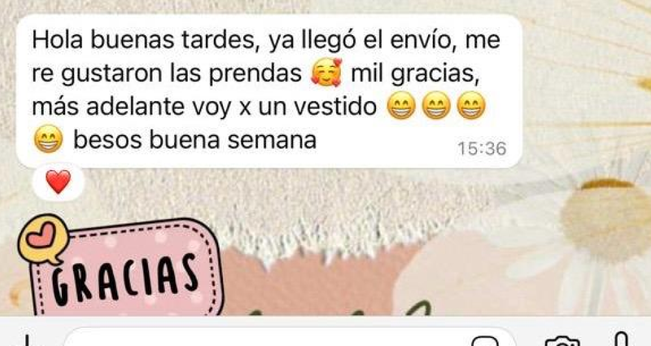
Task: Tap first grinning emoji after 'vestido'
Action: [x=401, y=106]
